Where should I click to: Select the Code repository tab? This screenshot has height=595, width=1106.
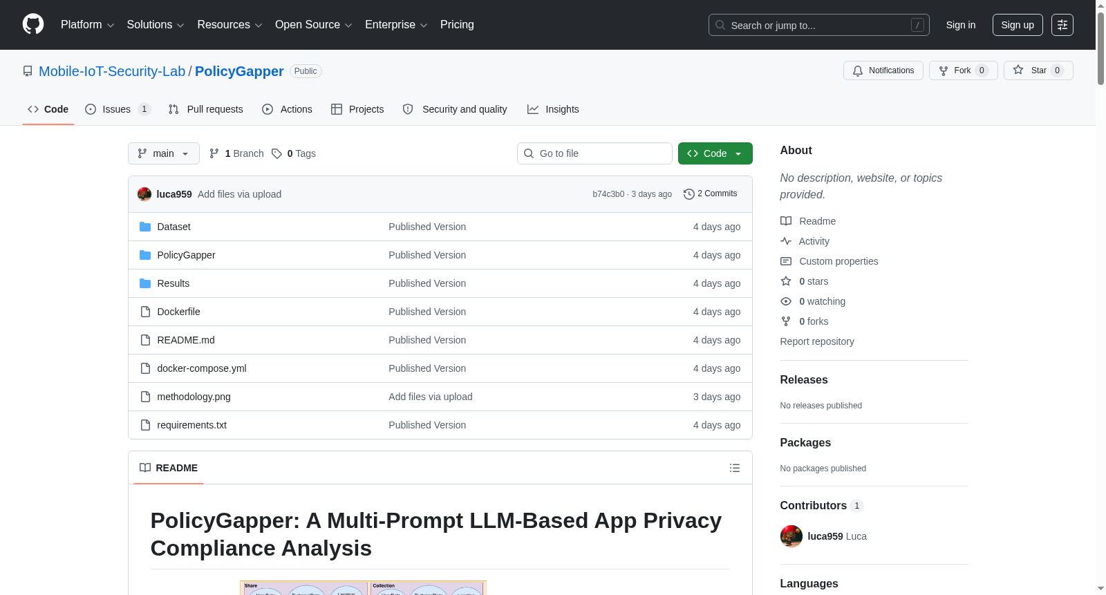(x=48, y=109)
